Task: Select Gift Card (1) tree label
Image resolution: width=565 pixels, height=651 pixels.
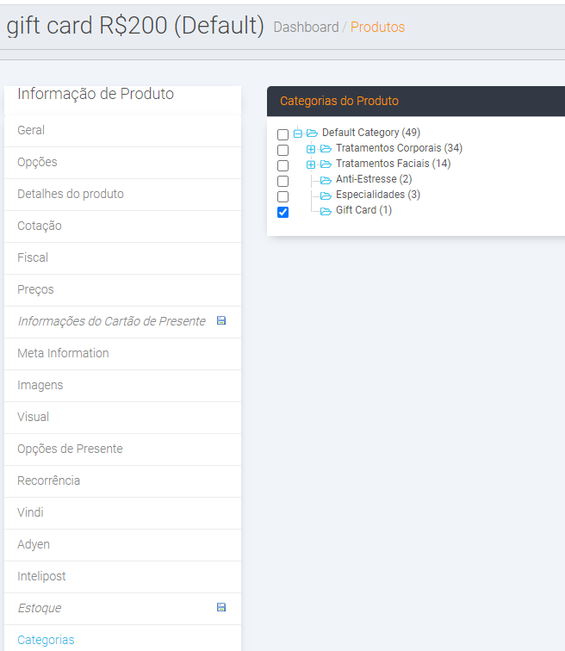Action: [x=363, y=210]
